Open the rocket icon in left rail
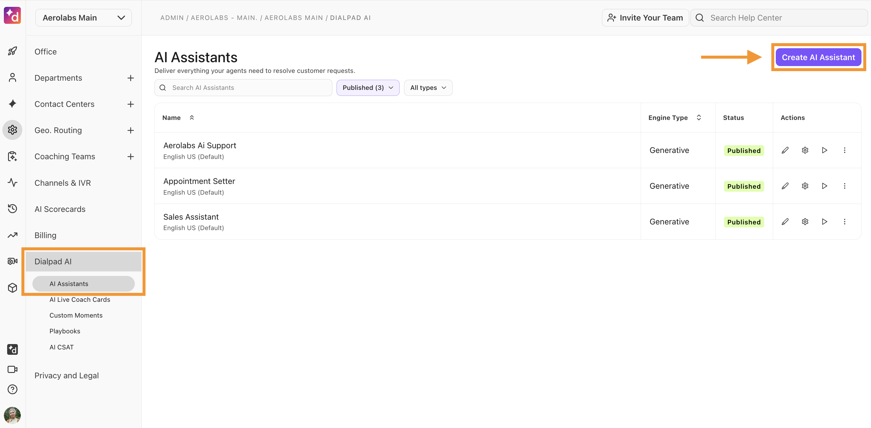This screenshot has height=428, width=871. (x=12, y=51)
